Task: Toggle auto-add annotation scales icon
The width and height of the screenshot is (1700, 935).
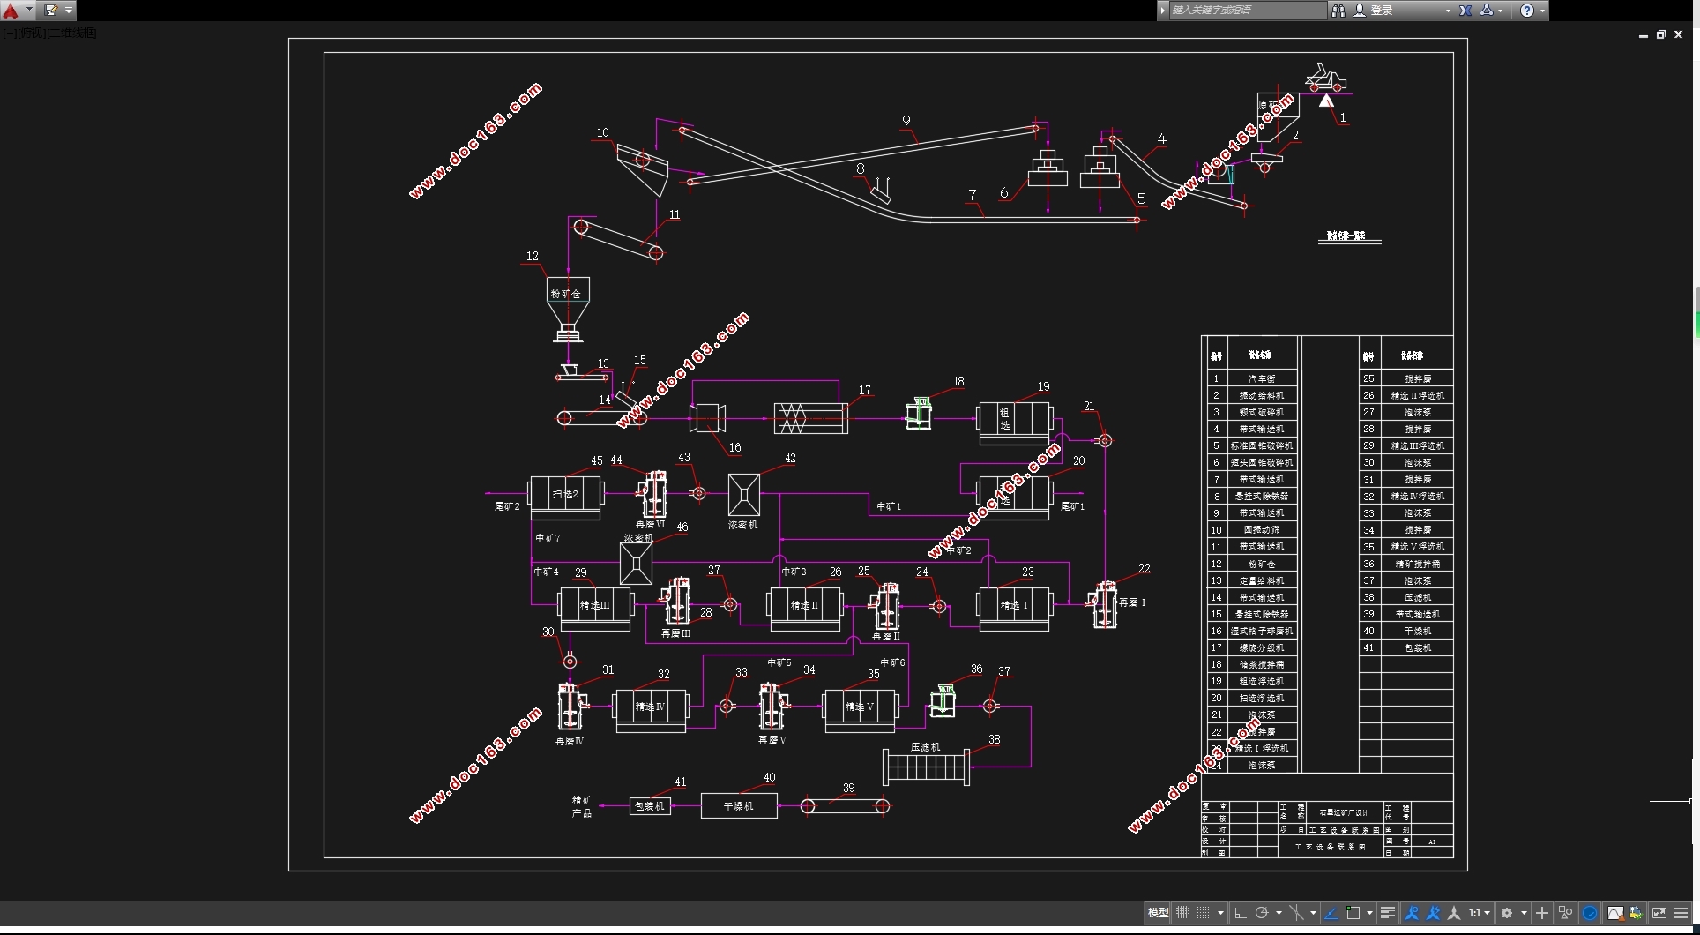Action: [x=1433, y=913]
